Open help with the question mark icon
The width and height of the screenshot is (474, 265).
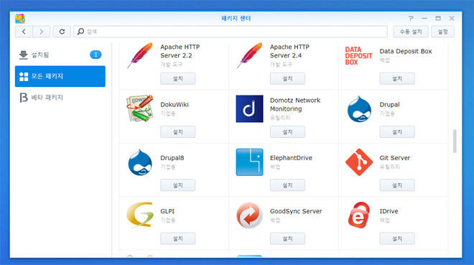pyautogui.click(x=411, y=19)
